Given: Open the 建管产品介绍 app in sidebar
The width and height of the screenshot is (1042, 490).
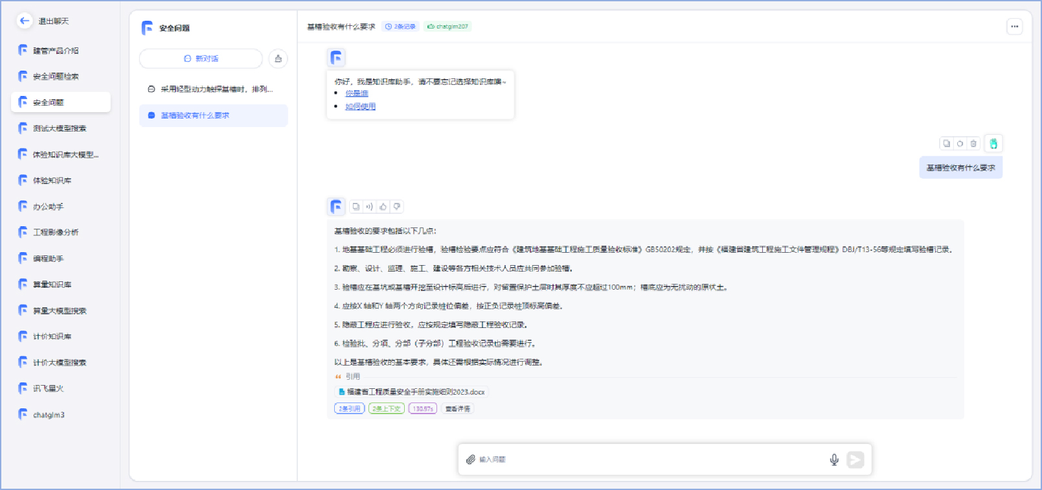Looking at the screenshot, I should [61, 51].
